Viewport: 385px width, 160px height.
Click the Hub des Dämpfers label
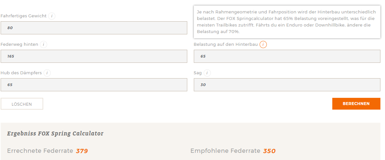21,73
